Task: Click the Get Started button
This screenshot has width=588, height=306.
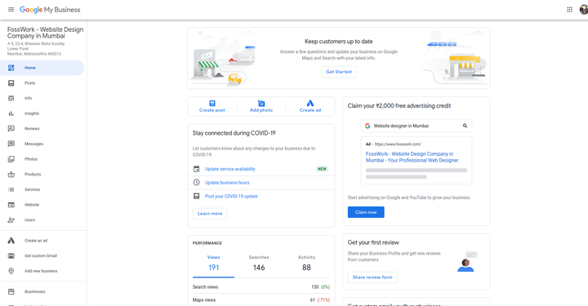Action: [339, 72]
